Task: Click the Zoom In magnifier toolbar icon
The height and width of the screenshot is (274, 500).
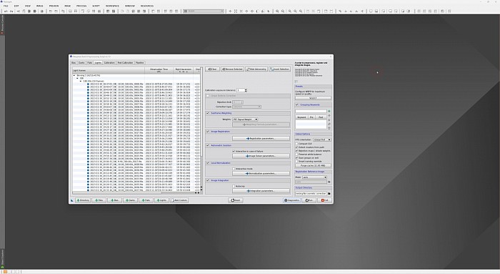Action: (277, 11)
